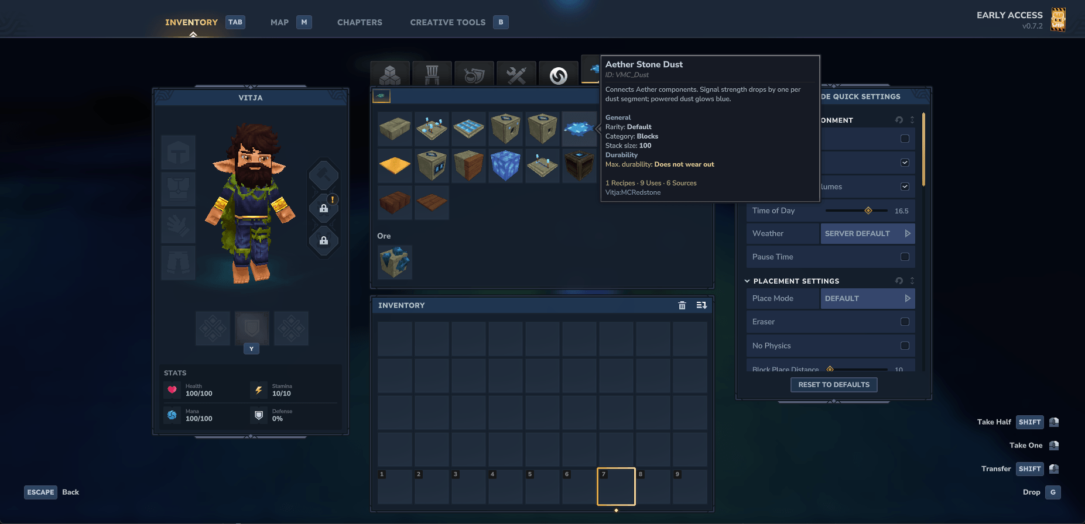Pick the half stone half wood block
This screenshot has height=524, width=1085.
tap(469, 166)
